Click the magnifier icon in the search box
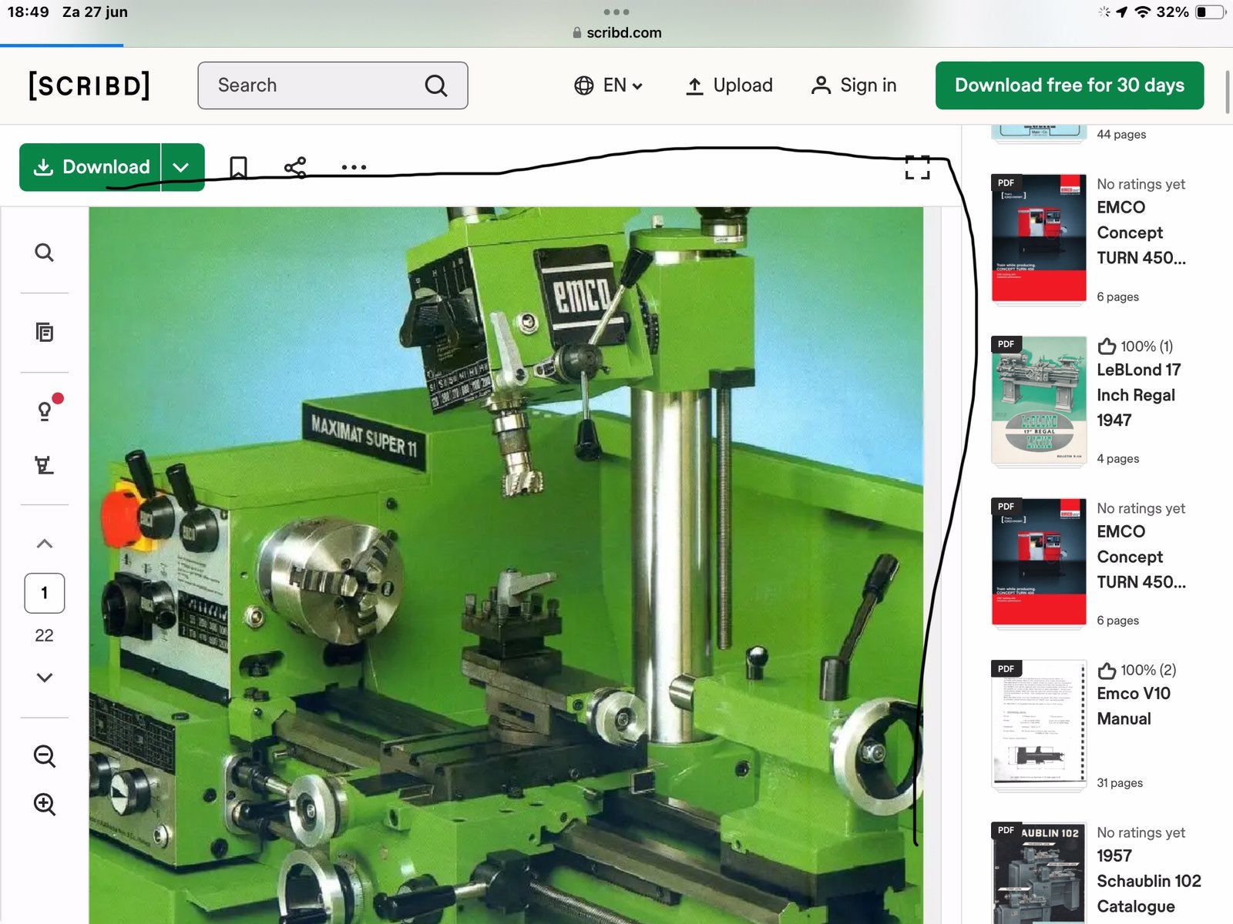This screenshot has height=924, width=1233. pos(436,85)
